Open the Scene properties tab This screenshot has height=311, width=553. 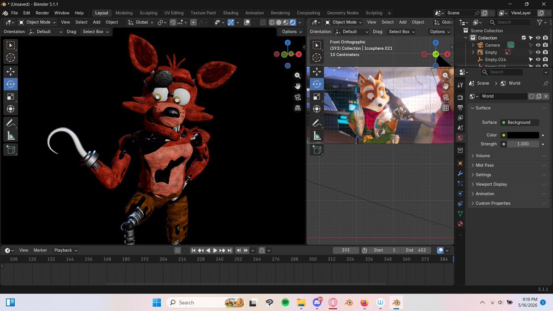pyautogui.click(x=460, y=128)
